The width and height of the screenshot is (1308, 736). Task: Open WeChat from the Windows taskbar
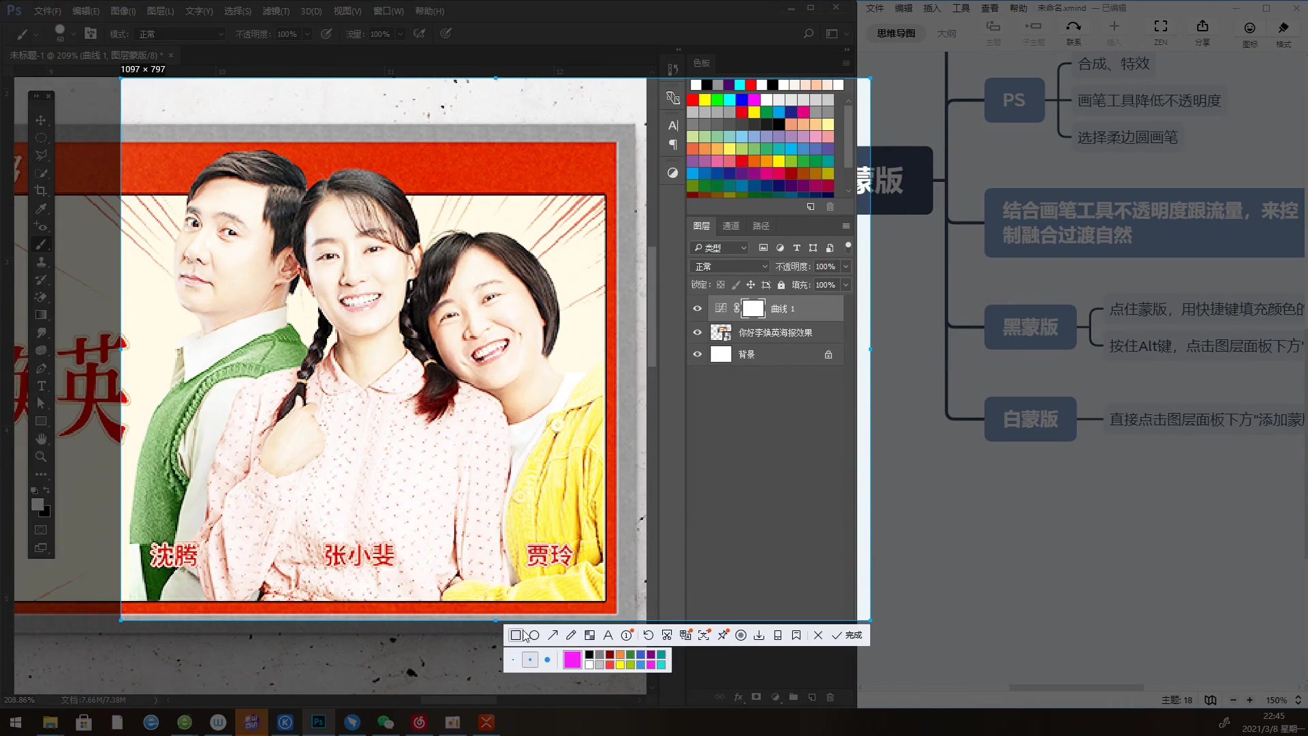tap(386, 722)
